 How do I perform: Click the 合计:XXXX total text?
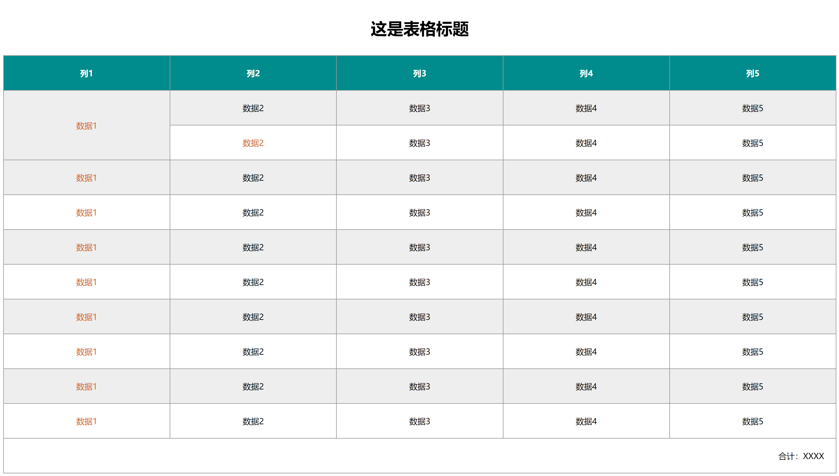click(x=801, y=456)
